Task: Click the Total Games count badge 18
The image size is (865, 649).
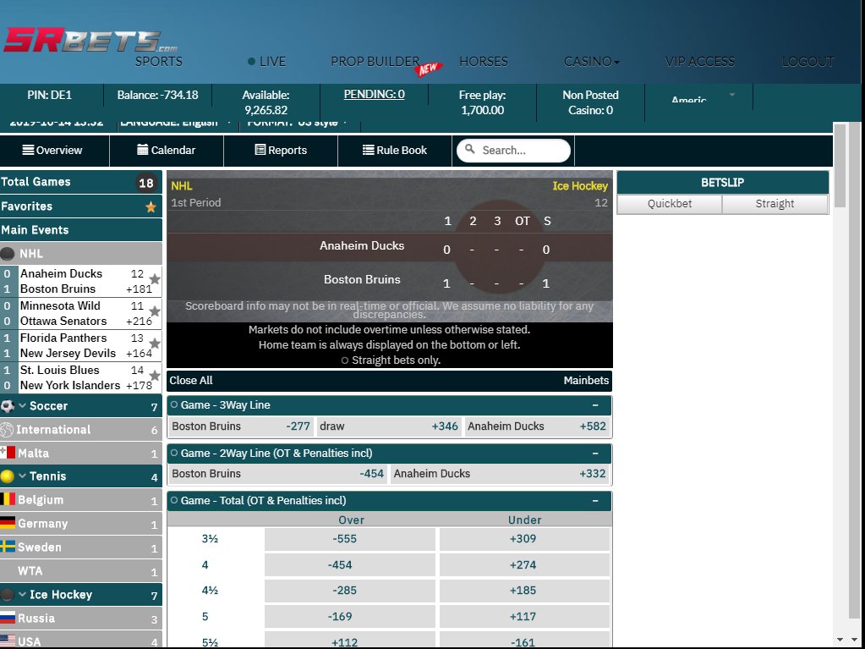Action: (x=146, y=183)
